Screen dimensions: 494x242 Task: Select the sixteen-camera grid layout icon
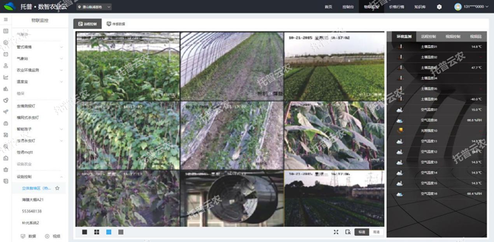pos(120,232)
